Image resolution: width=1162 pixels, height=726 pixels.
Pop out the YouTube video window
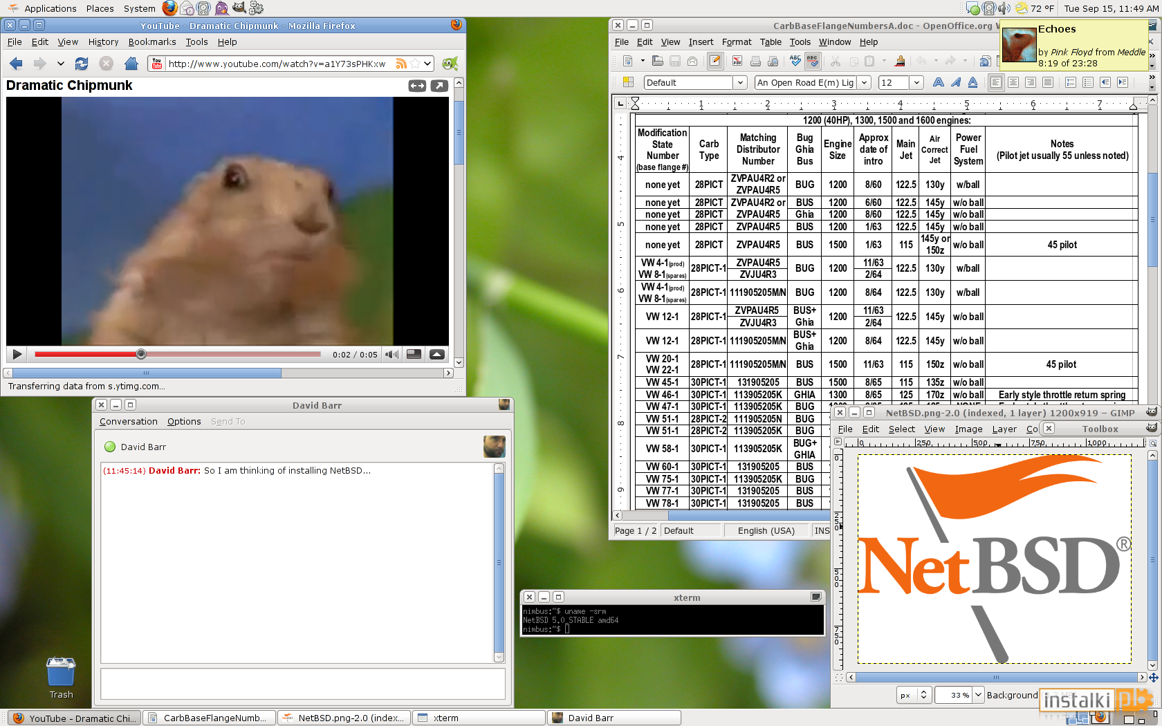[x=439, y=86]
